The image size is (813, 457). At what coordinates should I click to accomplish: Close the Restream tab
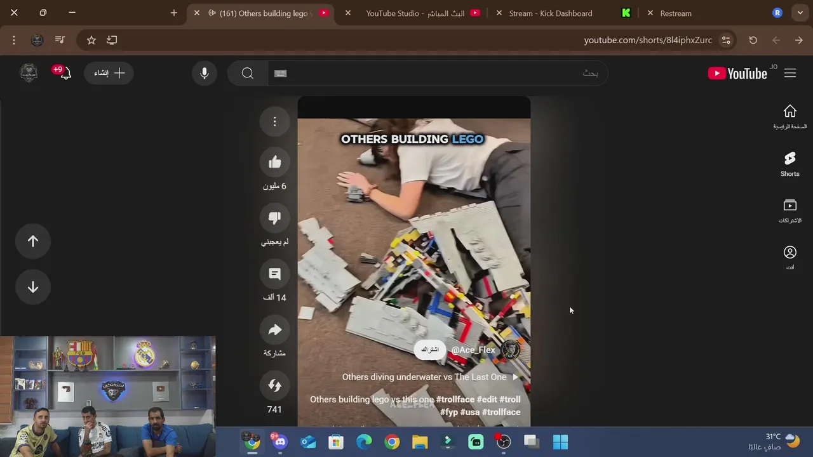[x=650, y=13]
